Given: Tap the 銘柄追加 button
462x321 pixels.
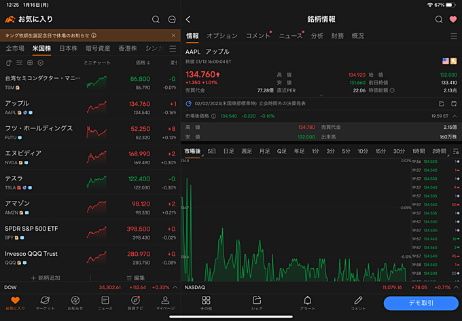Looking at the screenshot, I should coord(46,278).
